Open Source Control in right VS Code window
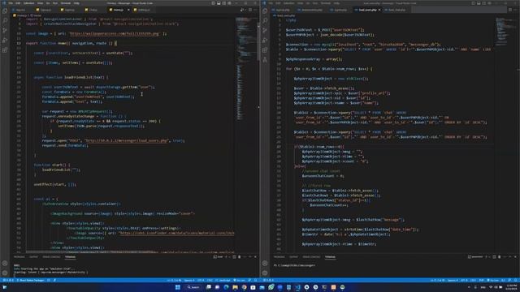Screen dimensions: 520x292 265,31
